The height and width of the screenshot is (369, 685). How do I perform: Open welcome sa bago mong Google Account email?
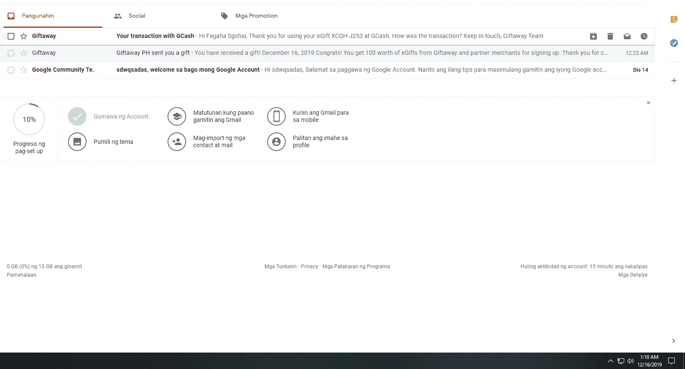(188, 70)
